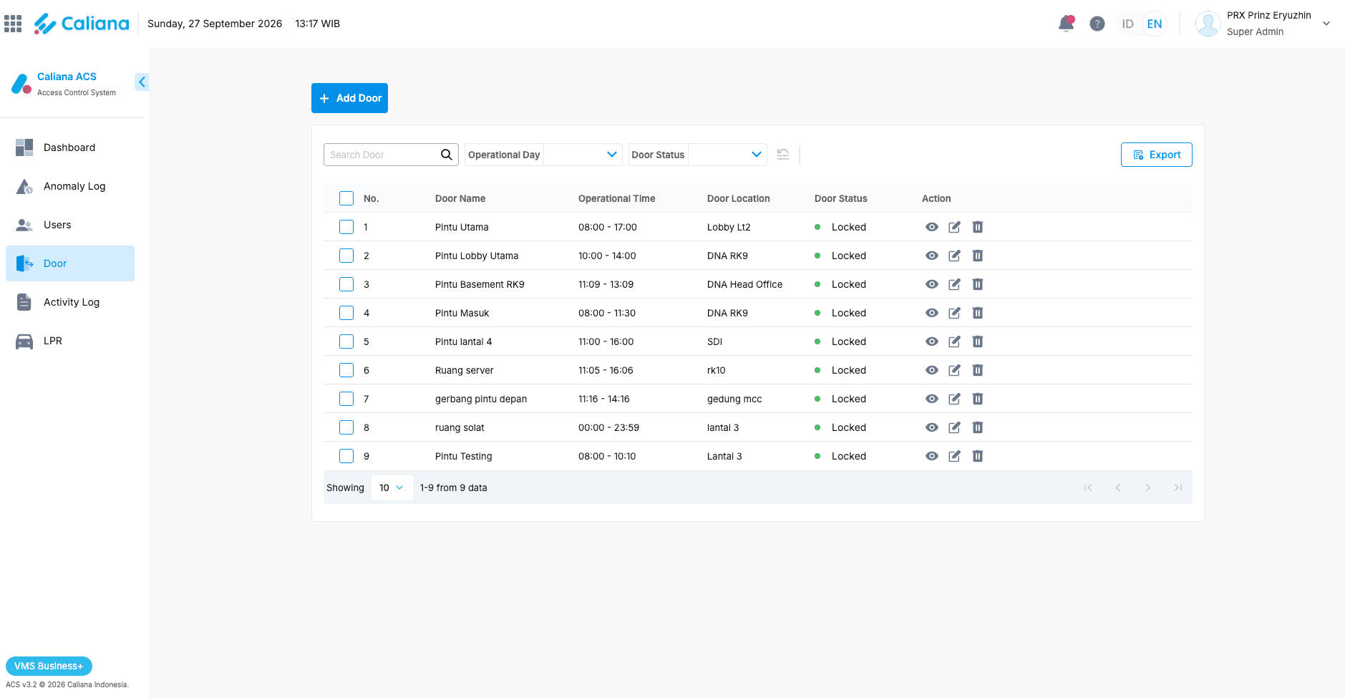Click the VMS Business+ badge

click(x=49, y=666)
